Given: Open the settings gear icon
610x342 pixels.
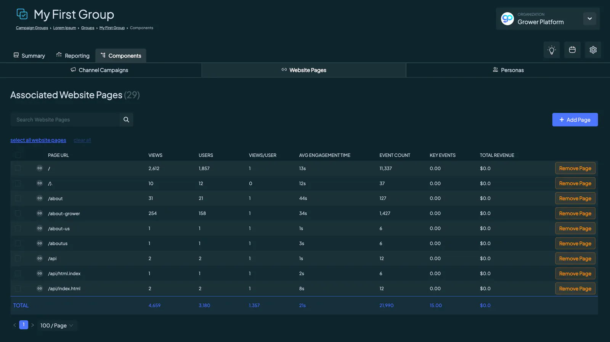Looking at the screenshot, I should [593, 50].
